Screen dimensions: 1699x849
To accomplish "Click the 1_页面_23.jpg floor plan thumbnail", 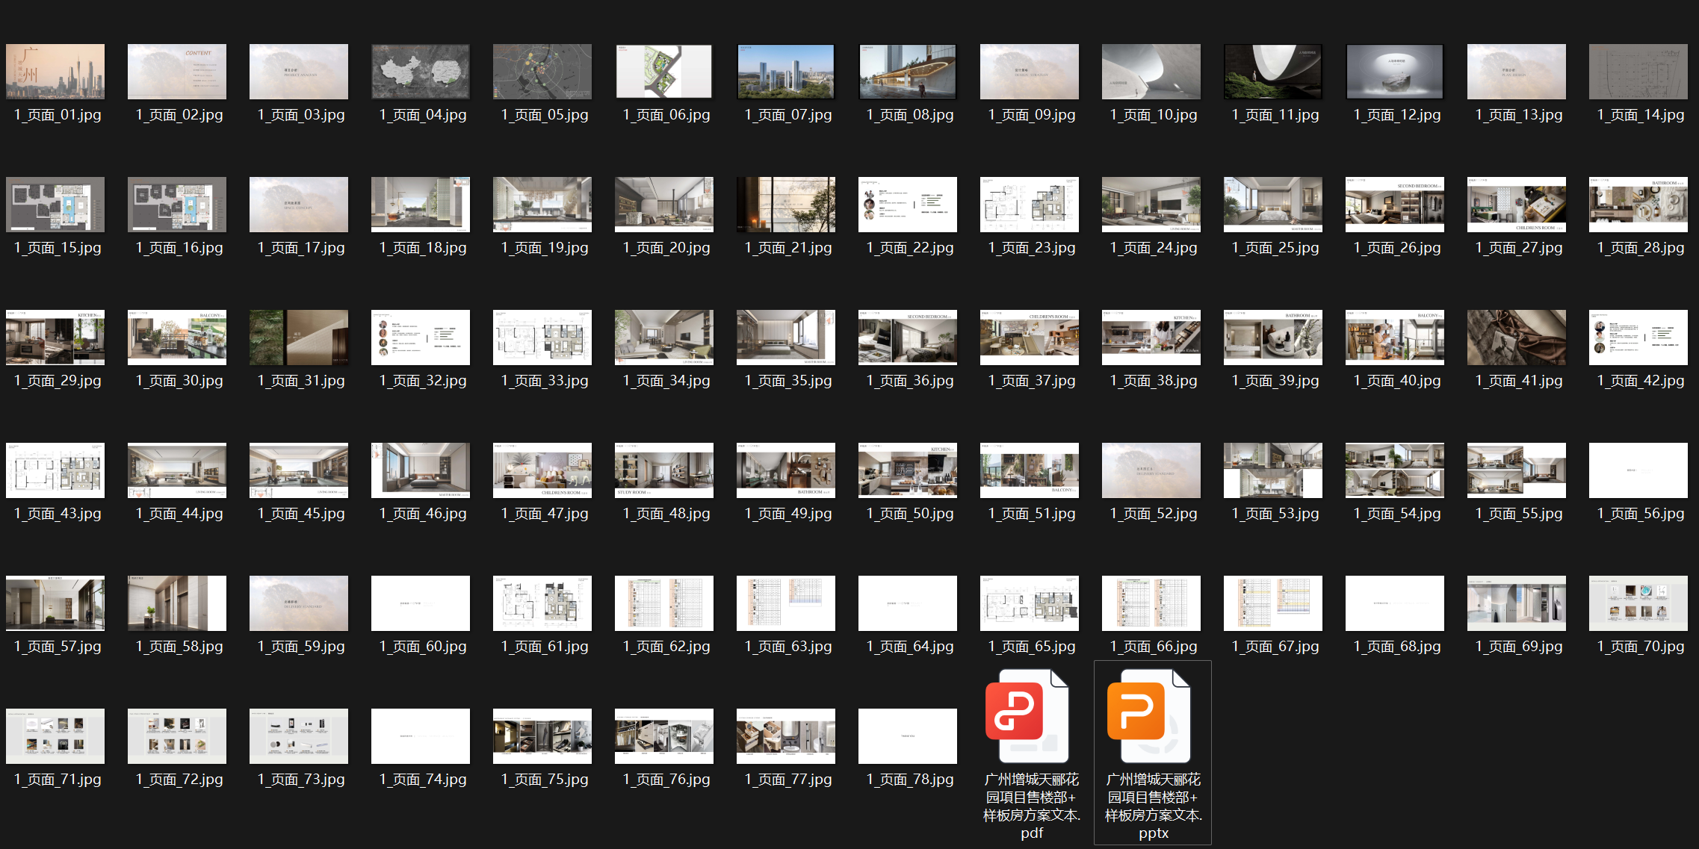I will (x=1030, y=205).
